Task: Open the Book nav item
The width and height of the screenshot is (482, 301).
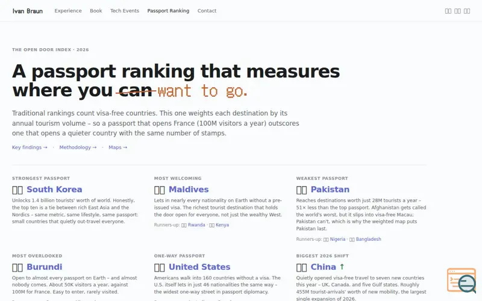Action: (96, 11)
